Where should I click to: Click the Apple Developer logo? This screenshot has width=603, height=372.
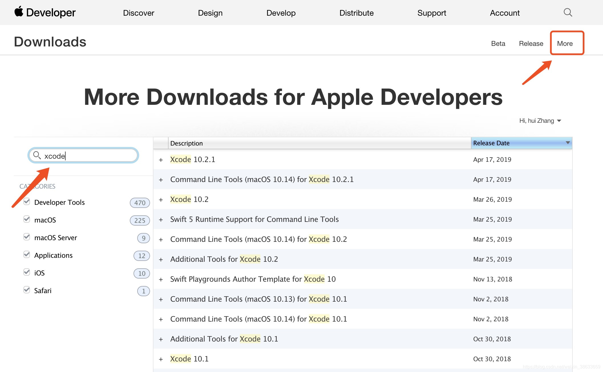tap(45, 13)
